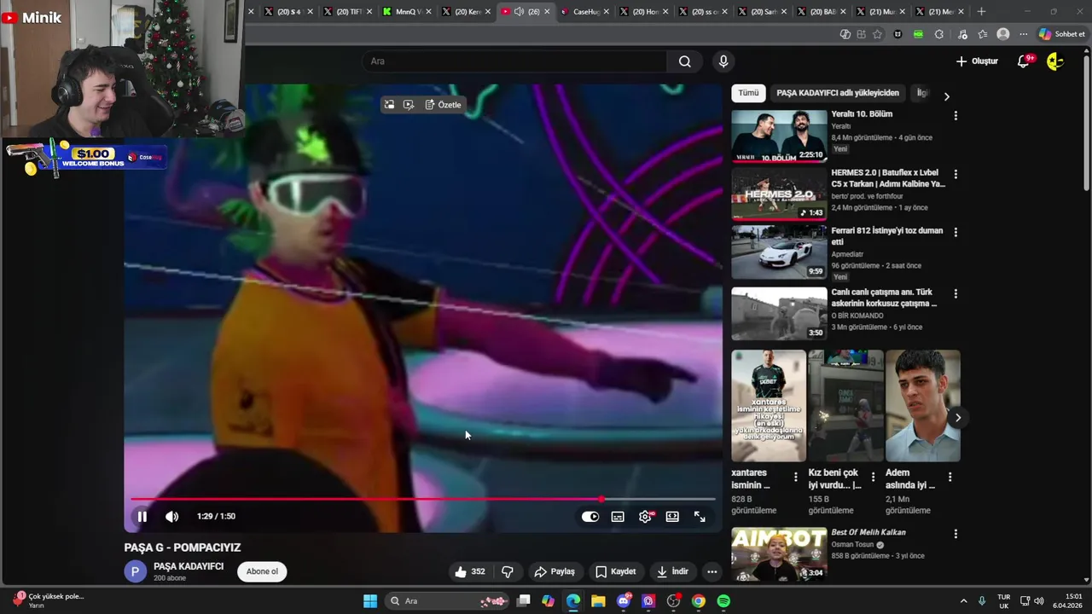Open options for the xantares short
The height and width of the screenshot is (614, 1092).
[796, 477]
